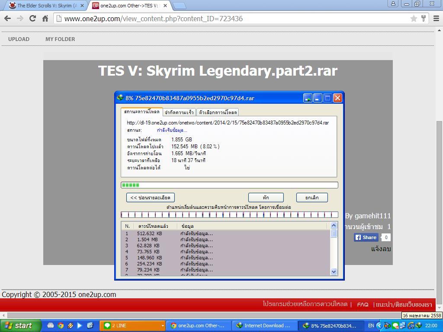Close The Elder Scrolls V: Skyrim tab

pyautogui.click(x=82, y=5)
